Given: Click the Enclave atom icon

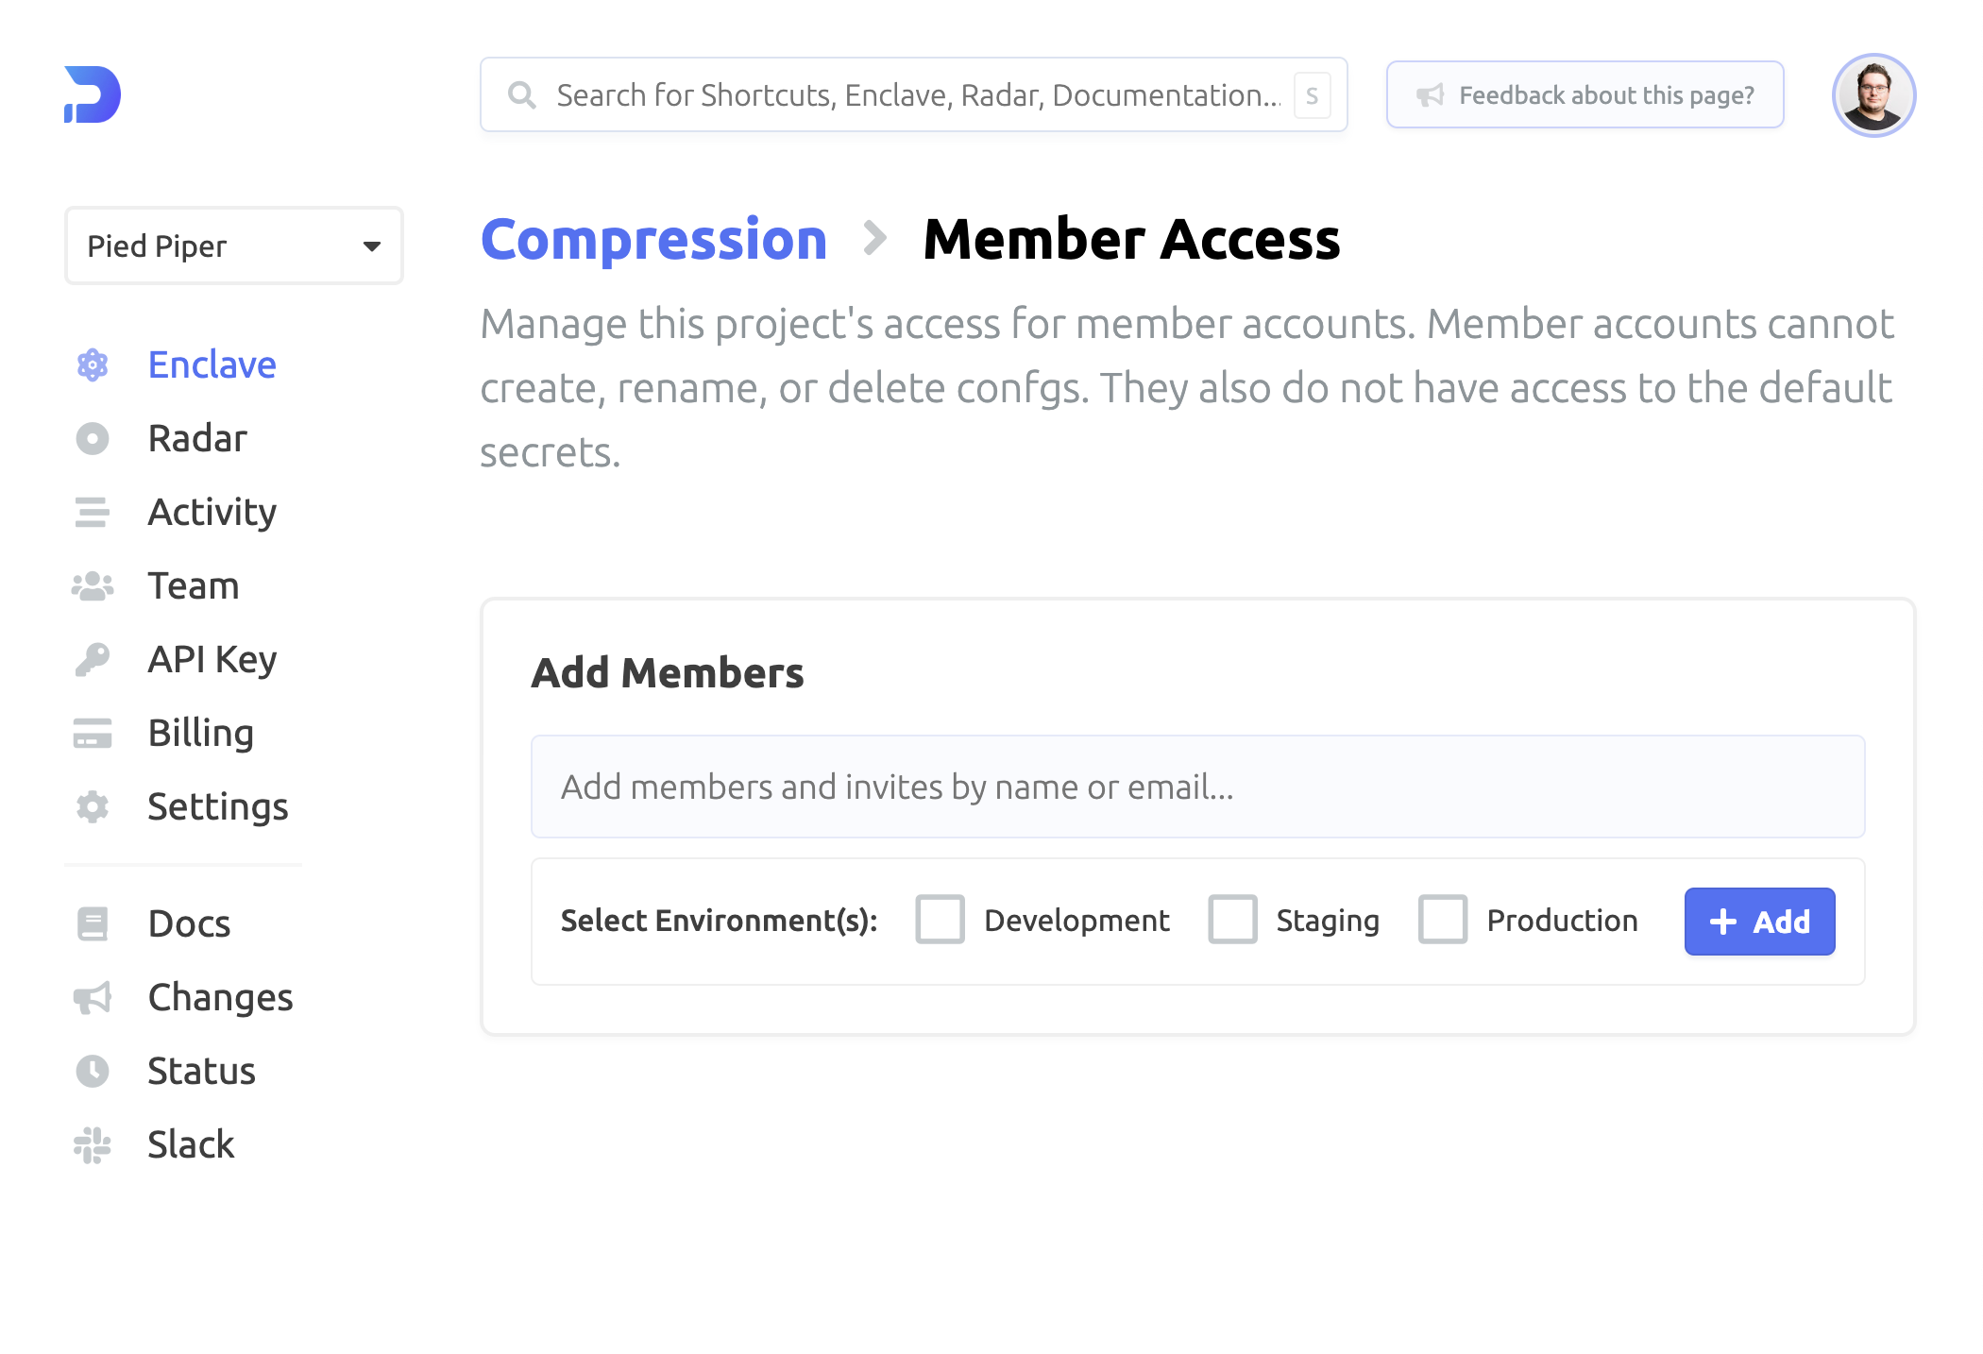Looking at the screenshot, I should (93, 364).
